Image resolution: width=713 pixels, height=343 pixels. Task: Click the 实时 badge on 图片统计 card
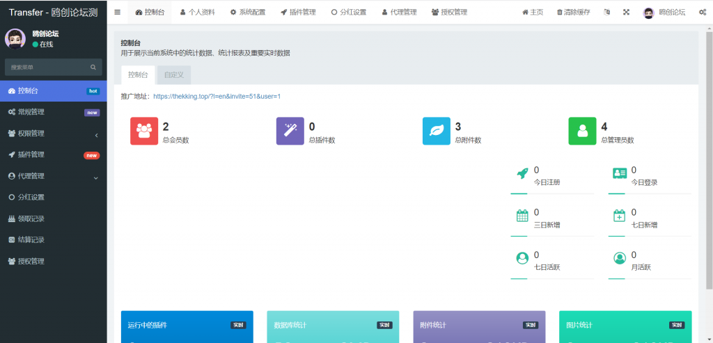coord(677,326)
